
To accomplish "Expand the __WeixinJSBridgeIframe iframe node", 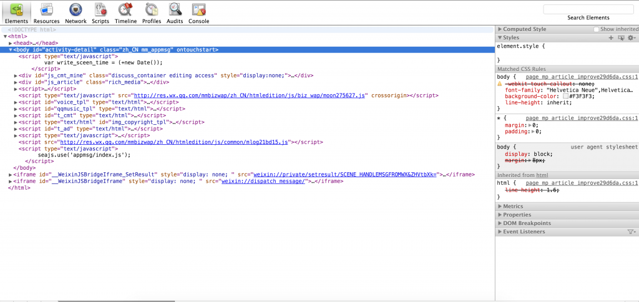I will pos(11,182).
